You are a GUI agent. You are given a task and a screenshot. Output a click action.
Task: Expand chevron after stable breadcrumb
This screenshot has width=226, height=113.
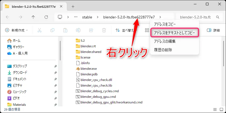[x=98, y=17]
